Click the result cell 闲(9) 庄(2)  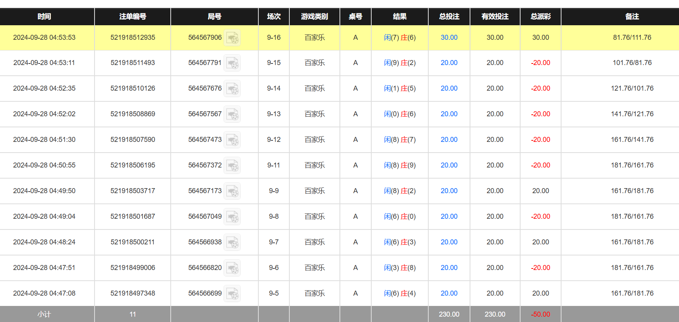400,63
